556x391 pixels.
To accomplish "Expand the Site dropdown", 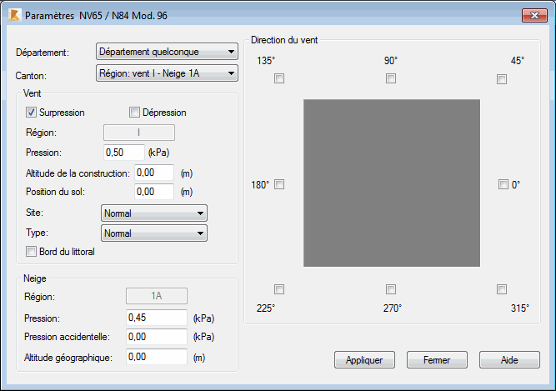I will pyautogui.click(x=154, y=213).
